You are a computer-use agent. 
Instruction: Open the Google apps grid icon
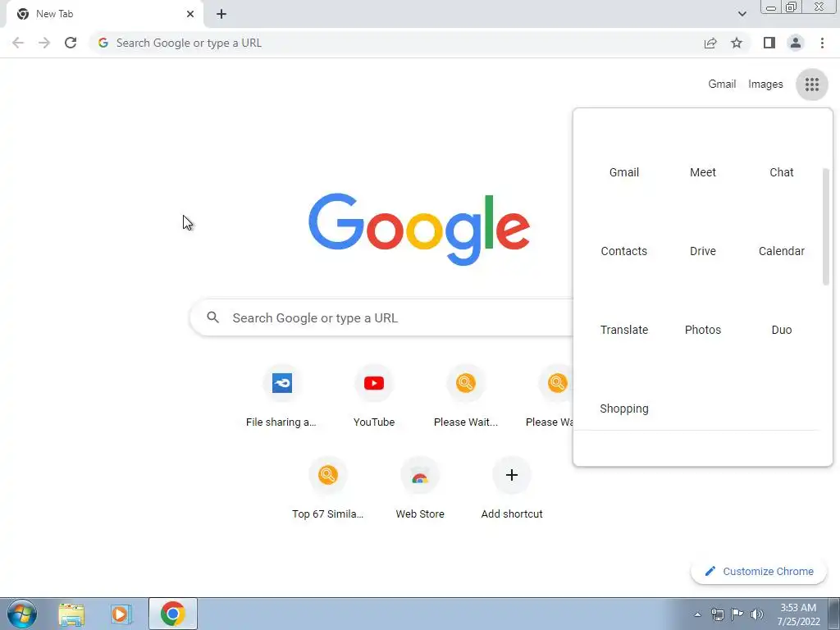click(x=811, y=84)
